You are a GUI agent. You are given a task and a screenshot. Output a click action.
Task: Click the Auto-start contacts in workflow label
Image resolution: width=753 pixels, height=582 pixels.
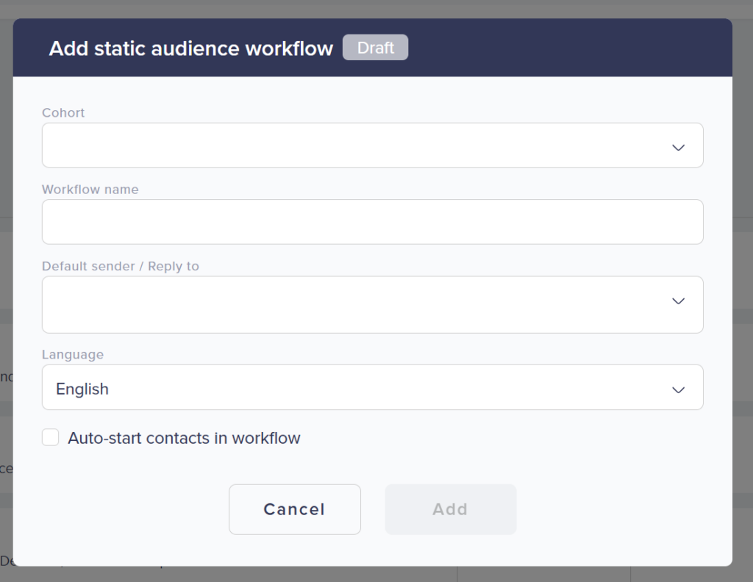click(x=184, y=439)
